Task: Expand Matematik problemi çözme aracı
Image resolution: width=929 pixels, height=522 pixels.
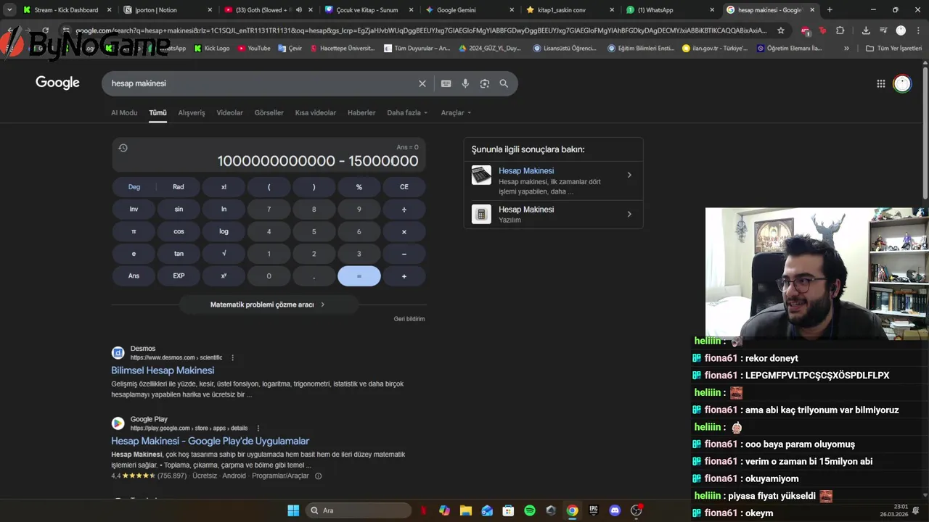Action: (x=268, y=304)
